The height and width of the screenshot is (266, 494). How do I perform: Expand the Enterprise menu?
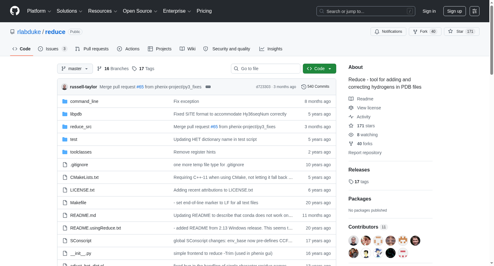pos(177,11)
